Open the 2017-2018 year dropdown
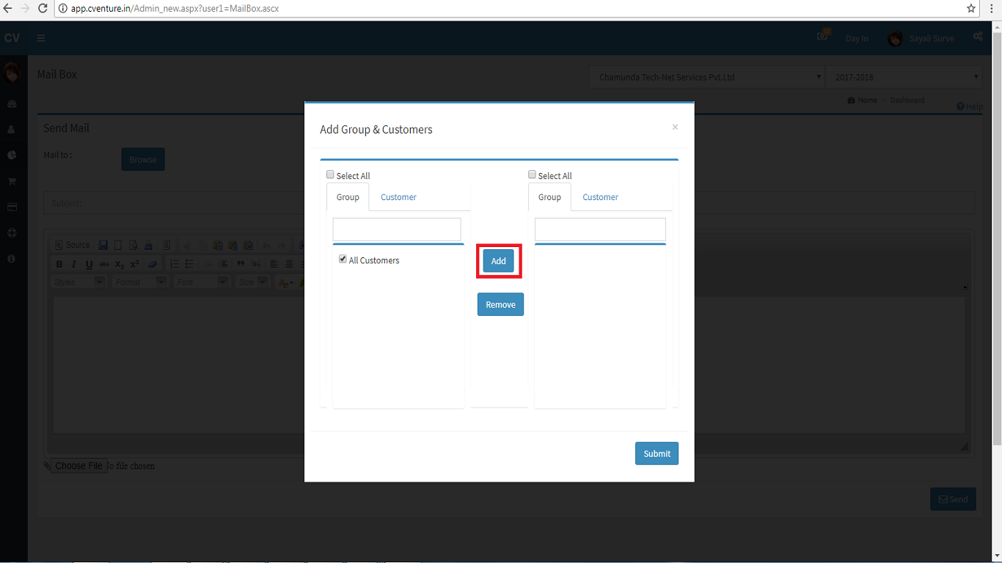This screenshot has width=1002, height=563. click(903, 77)
